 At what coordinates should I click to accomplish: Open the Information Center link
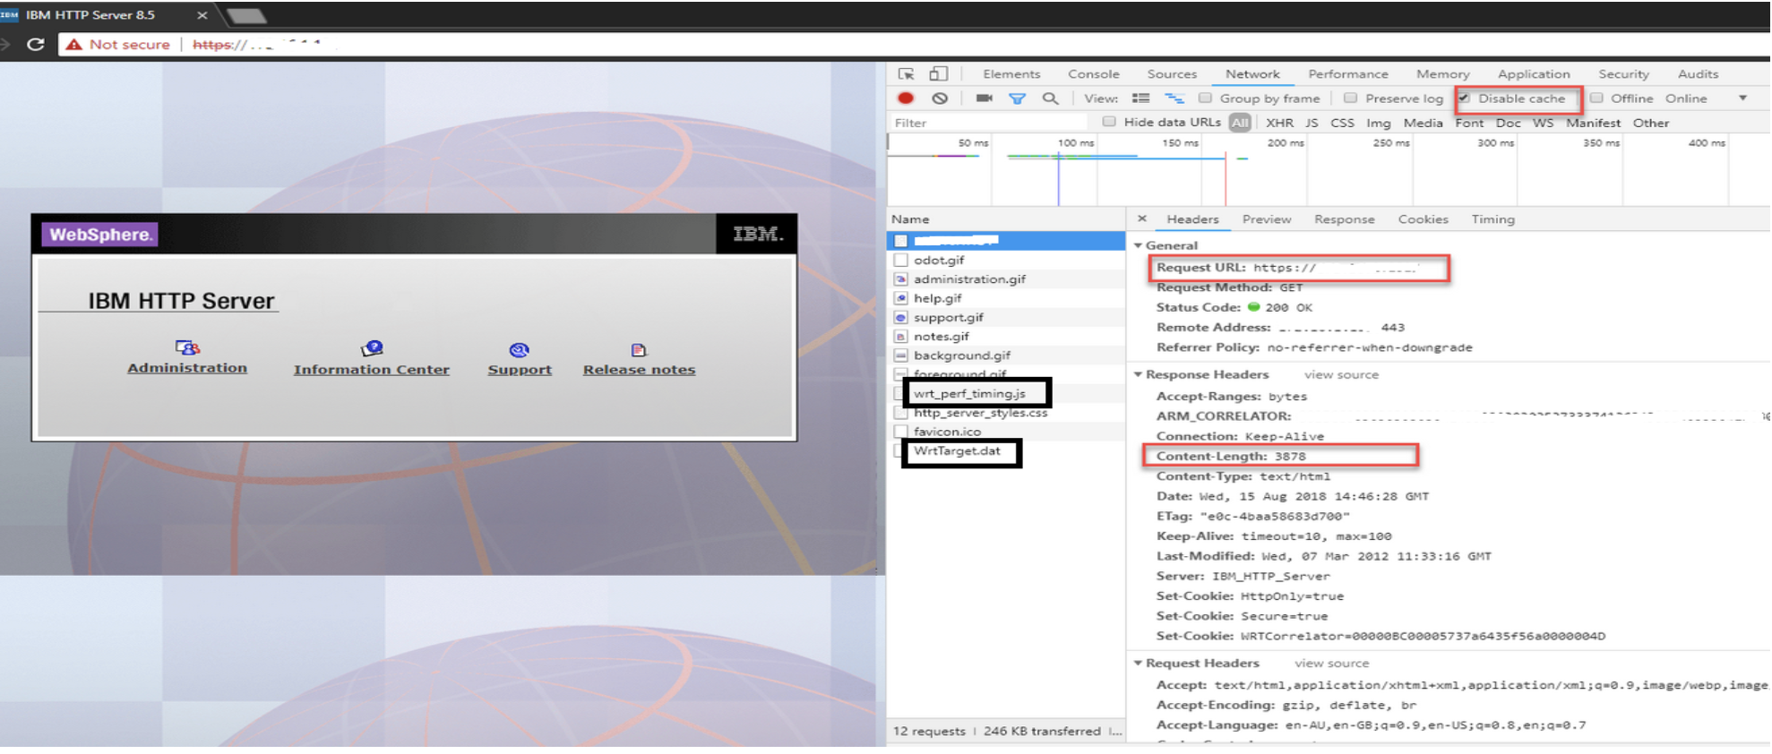click(x=372, y=370)
